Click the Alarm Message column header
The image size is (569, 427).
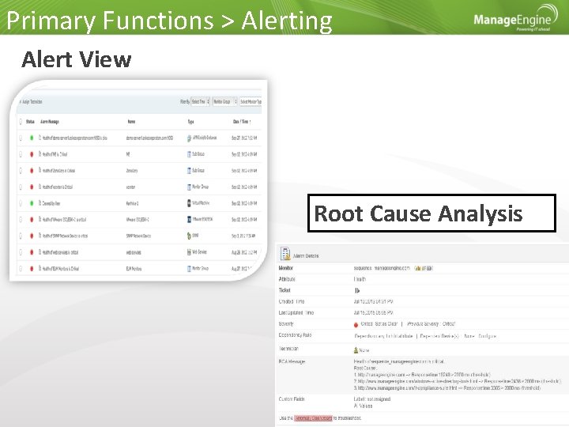[x=50, y=122]
